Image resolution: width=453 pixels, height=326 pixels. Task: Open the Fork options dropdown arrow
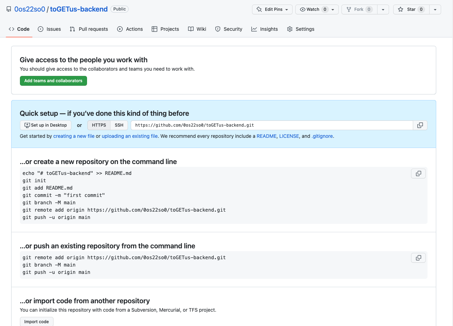click(383, 9)
